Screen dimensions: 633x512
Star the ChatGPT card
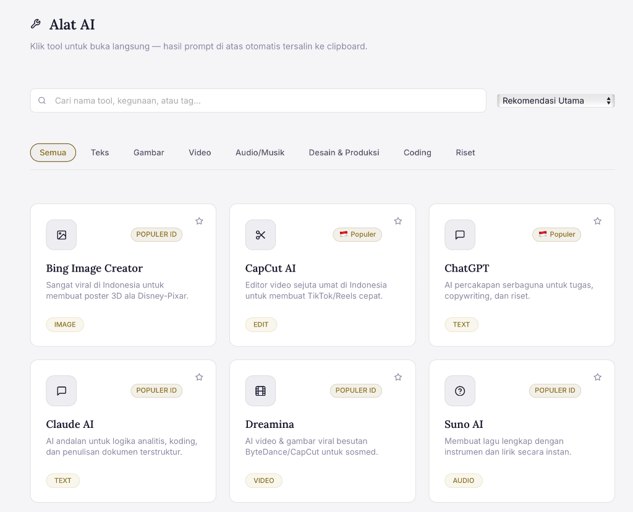click(x=598, y=221)
